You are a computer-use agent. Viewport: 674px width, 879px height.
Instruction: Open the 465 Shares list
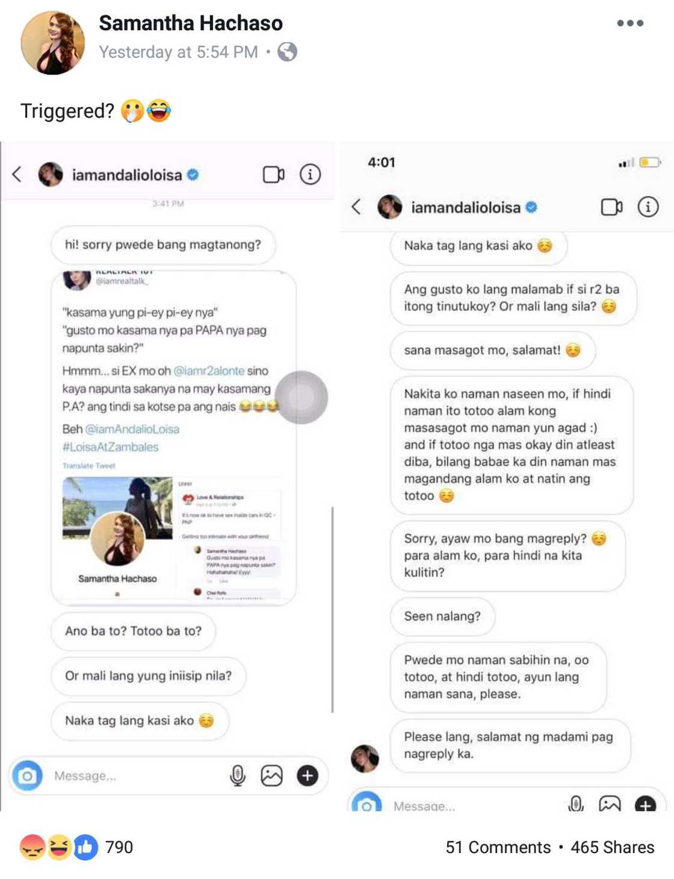coord(612,847)
